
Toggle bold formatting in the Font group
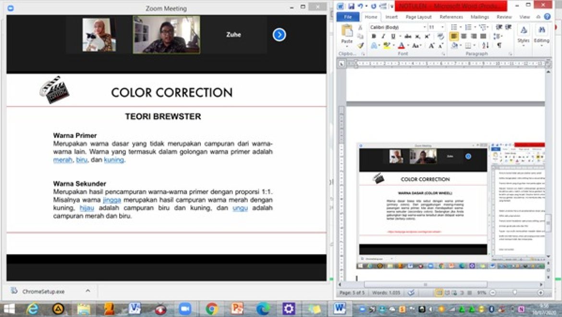(x=374, y=36)
